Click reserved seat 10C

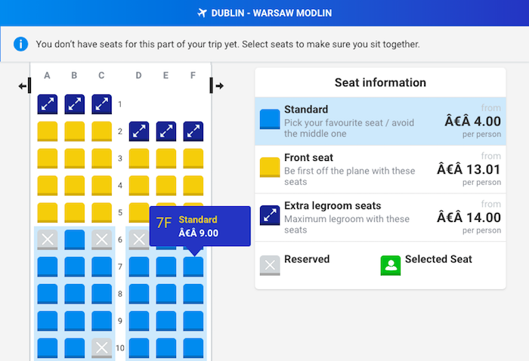[101, 348]
